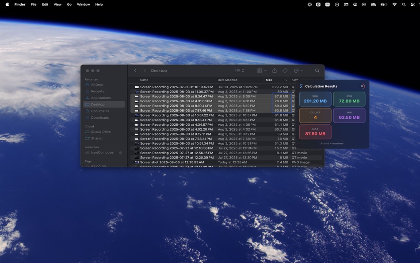Select Screen Recording 2025-08-03 at 7.57.46 PM
420x263 pixels.
(176, 110)
